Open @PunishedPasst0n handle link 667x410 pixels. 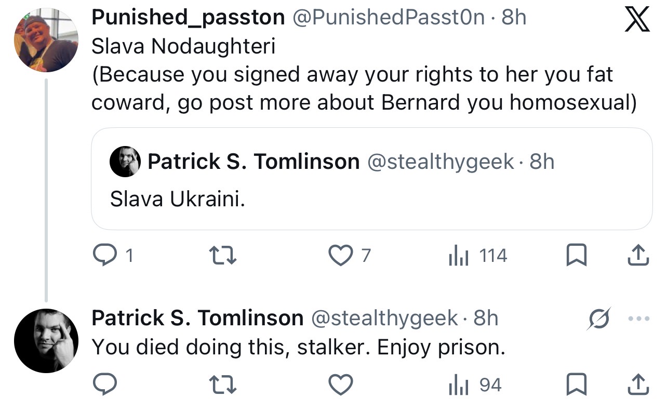tap(390, 18)
